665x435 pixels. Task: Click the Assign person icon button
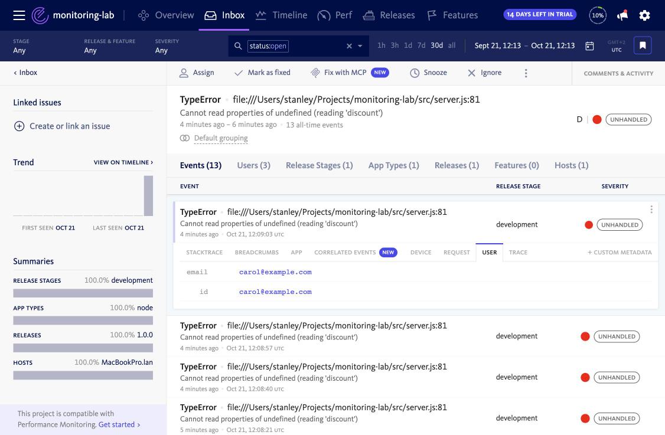coord(197,73)
